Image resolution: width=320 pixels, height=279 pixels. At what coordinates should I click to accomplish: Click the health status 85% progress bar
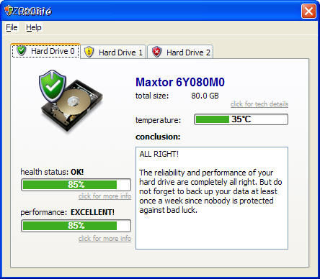[76, 185]
